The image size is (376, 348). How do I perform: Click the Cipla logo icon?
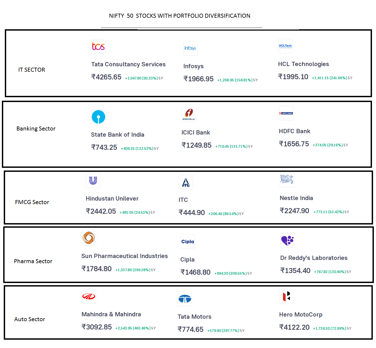tap(188, 242)
